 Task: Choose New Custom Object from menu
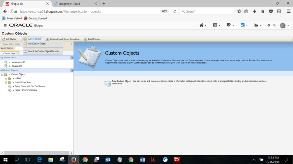coord(37,44)
